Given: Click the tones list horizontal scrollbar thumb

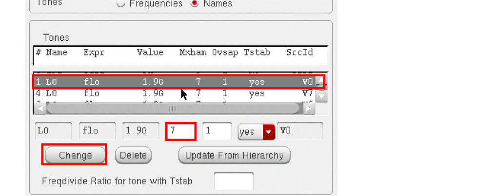Looking at the screenshot, I should point(173,108).
